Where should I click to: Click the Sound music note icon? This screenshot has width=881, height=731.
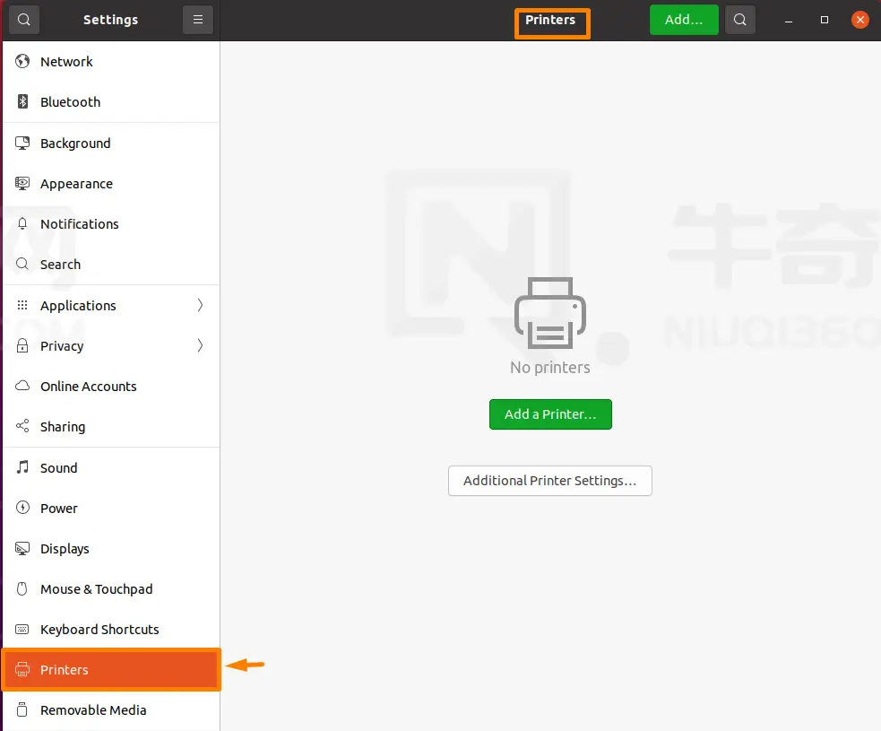(22, 467)
